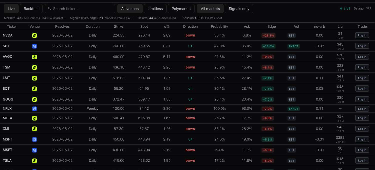Sort by Ticker column header

click(12, 26)
